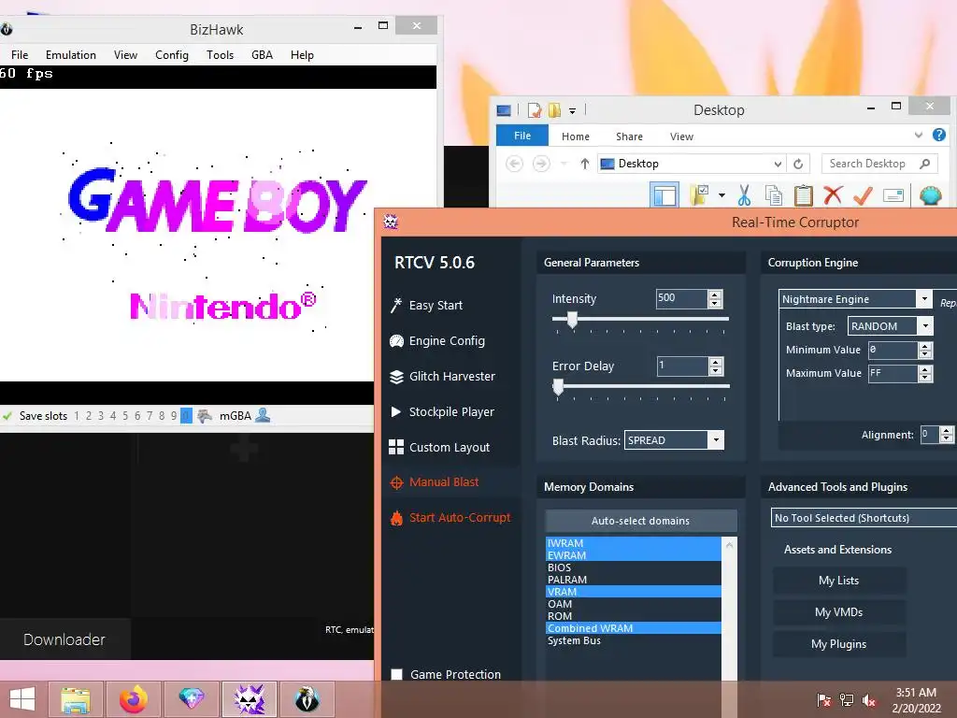Toggle IWRAM memory domain selection

[x=633, y=543]
